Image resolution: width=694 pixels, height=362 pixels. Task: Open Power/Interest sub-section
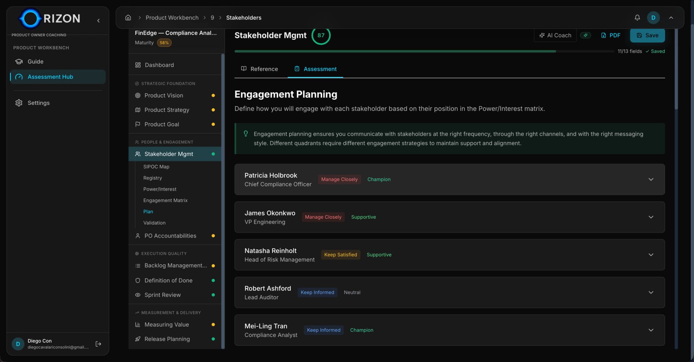pos(160,189)
